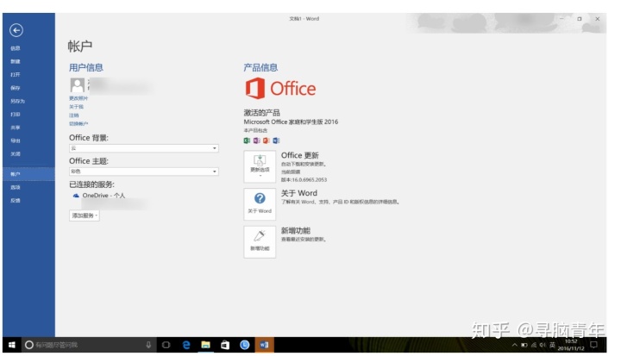
Task: Click the user profile photo placeholder
Action: click(77, 84)
